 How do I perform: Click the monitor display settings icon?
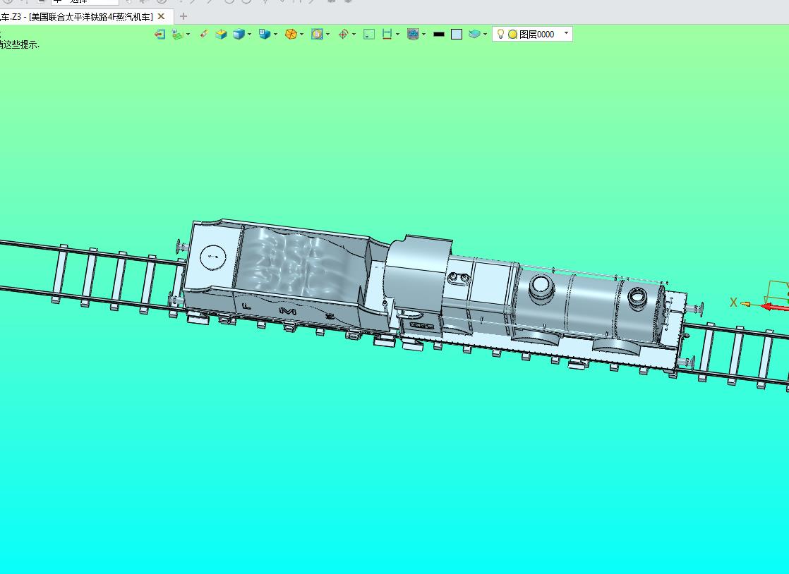tap(413, 34)
